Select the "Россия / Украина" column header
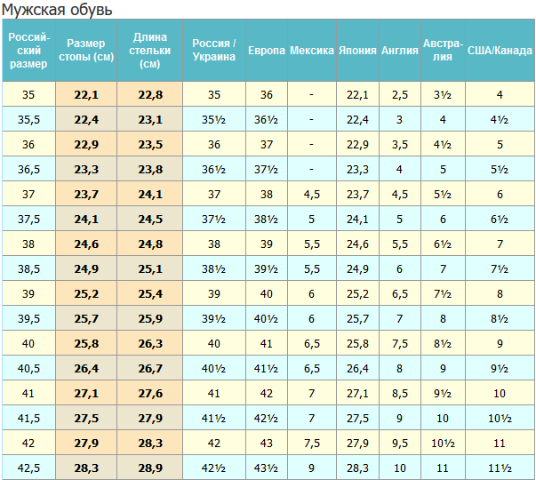Screen dimensions: 536x480 tap(214, 51)
